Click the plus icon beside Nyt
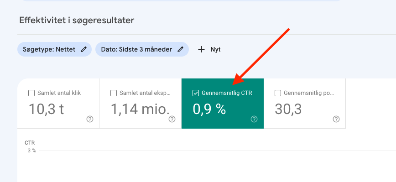396x182 pixels. (x=201, y=49)
